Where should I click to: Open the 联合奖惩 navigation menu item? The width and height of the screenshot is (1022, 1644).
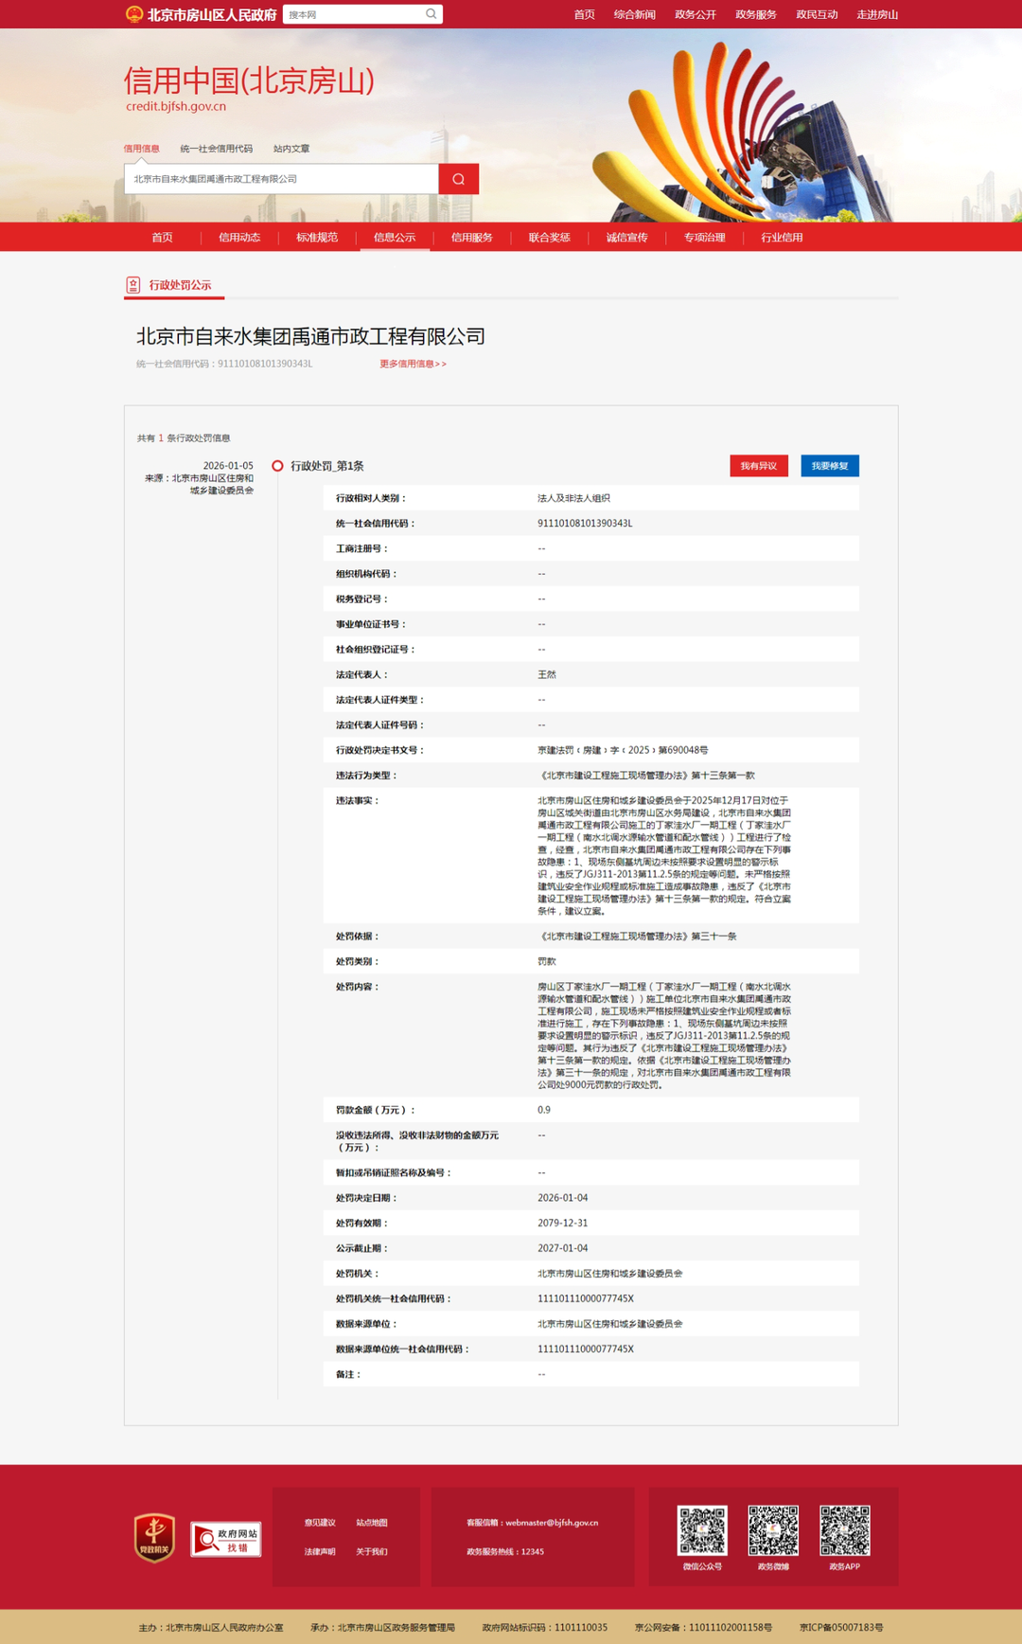point(549,238)
